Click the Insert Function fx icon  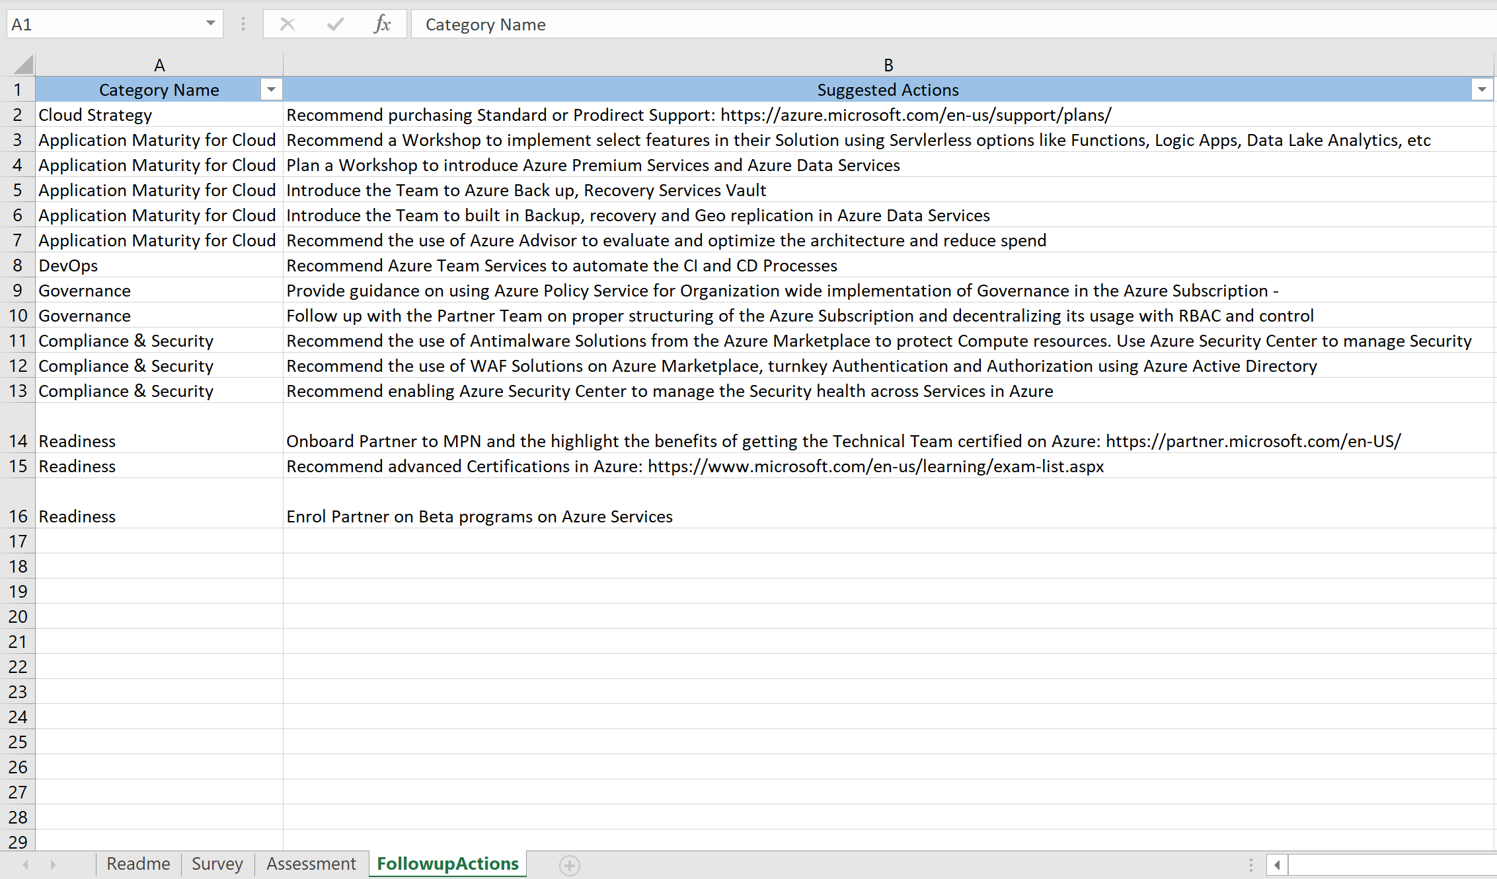pos(382,24)
